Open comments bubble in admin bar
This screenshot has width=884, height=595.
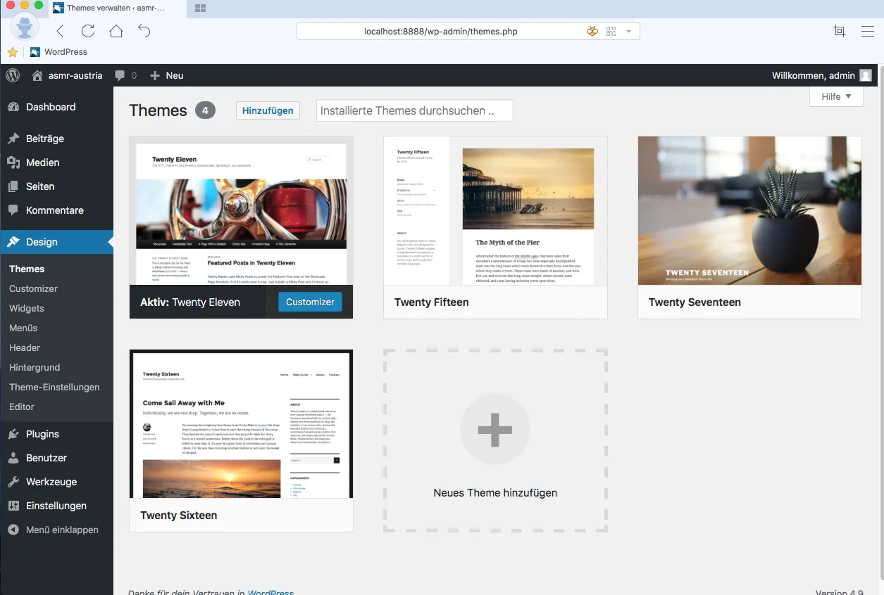126,75
